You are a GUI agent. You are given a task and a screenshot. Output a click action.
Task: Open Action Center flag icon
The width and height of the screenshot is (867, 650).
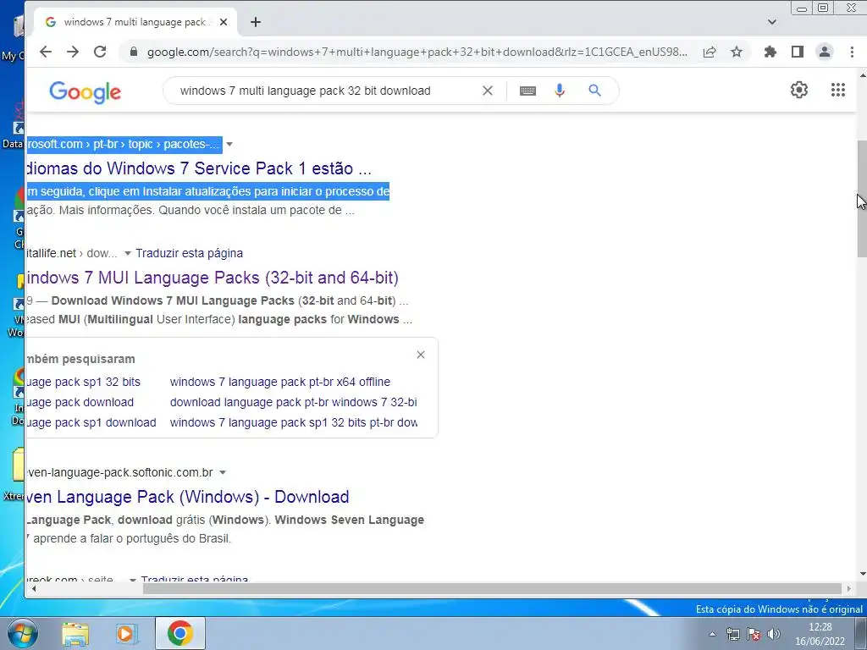(x=753, y=634)
